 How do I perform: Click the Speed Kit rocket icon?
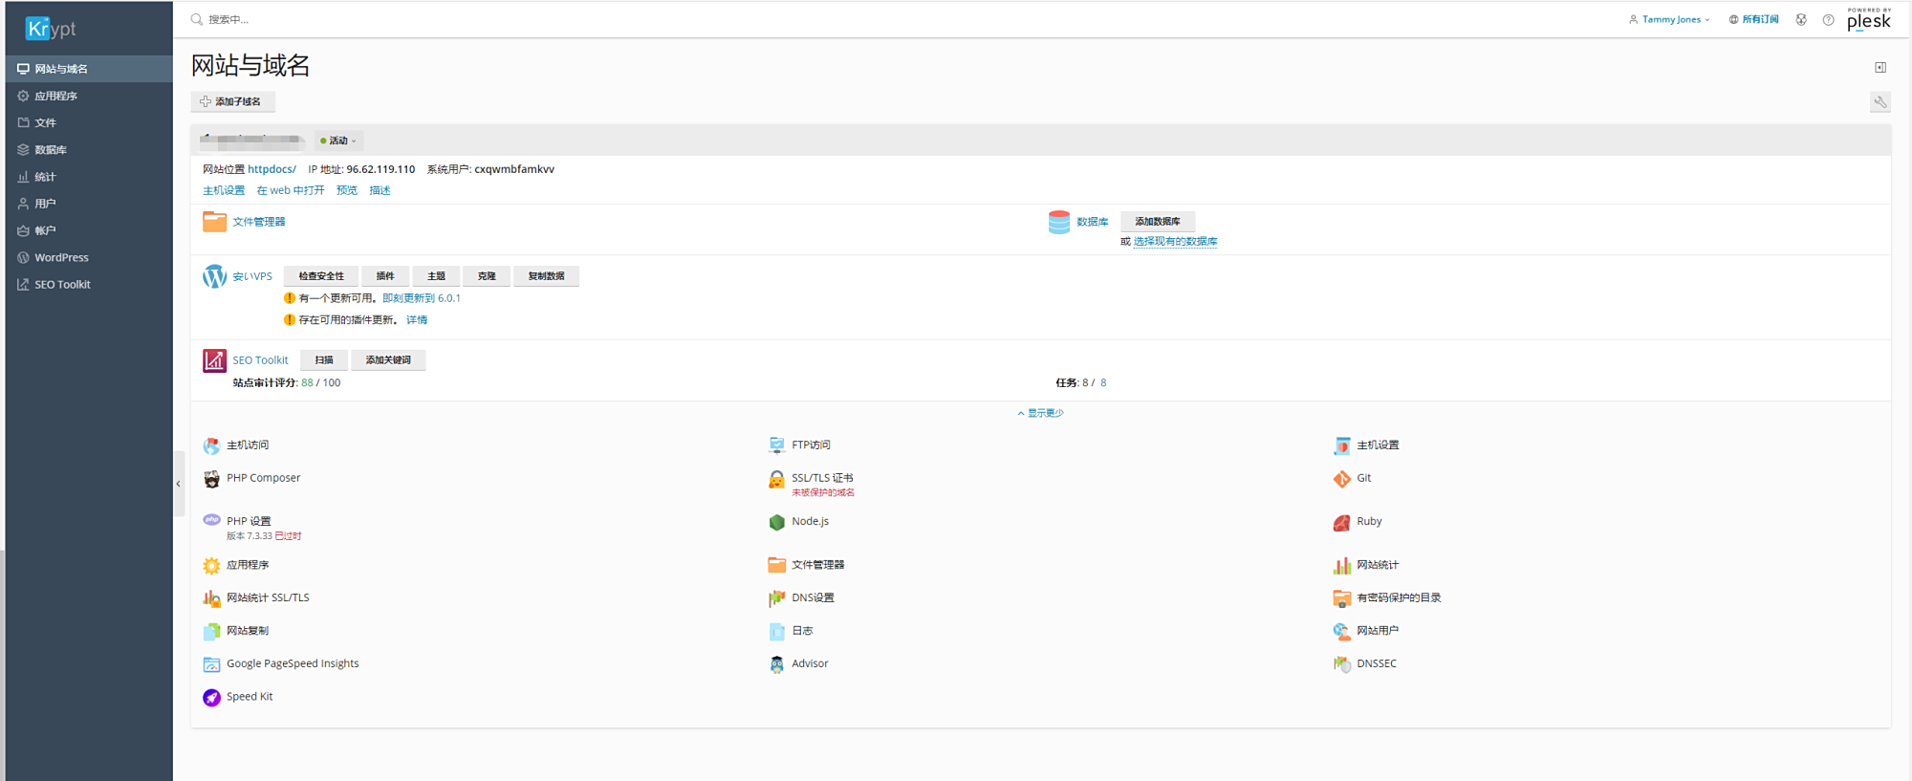[211, 698]
